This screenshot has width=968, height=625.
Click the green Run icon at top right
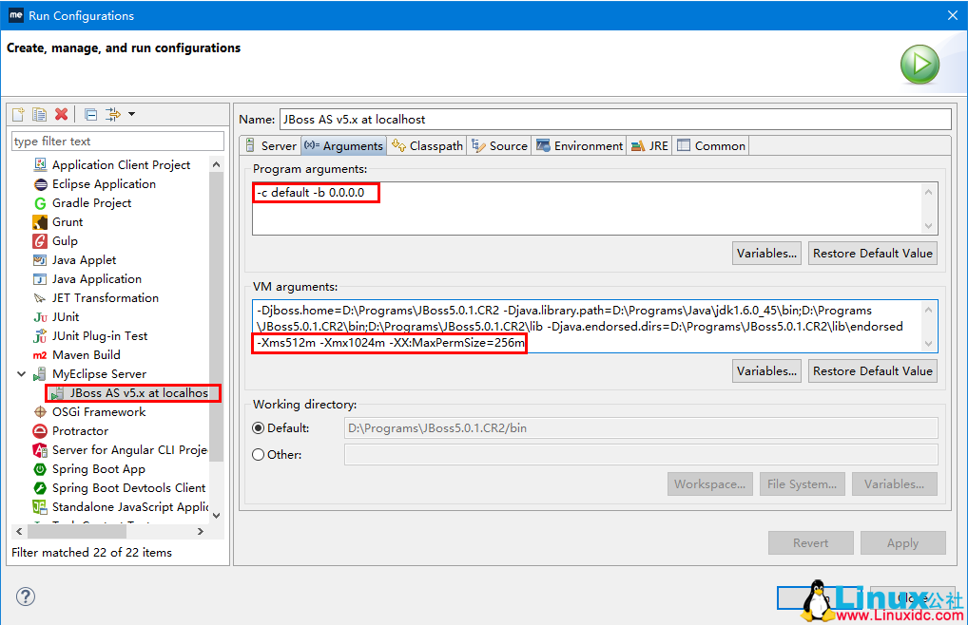click(x=920, y=65)
